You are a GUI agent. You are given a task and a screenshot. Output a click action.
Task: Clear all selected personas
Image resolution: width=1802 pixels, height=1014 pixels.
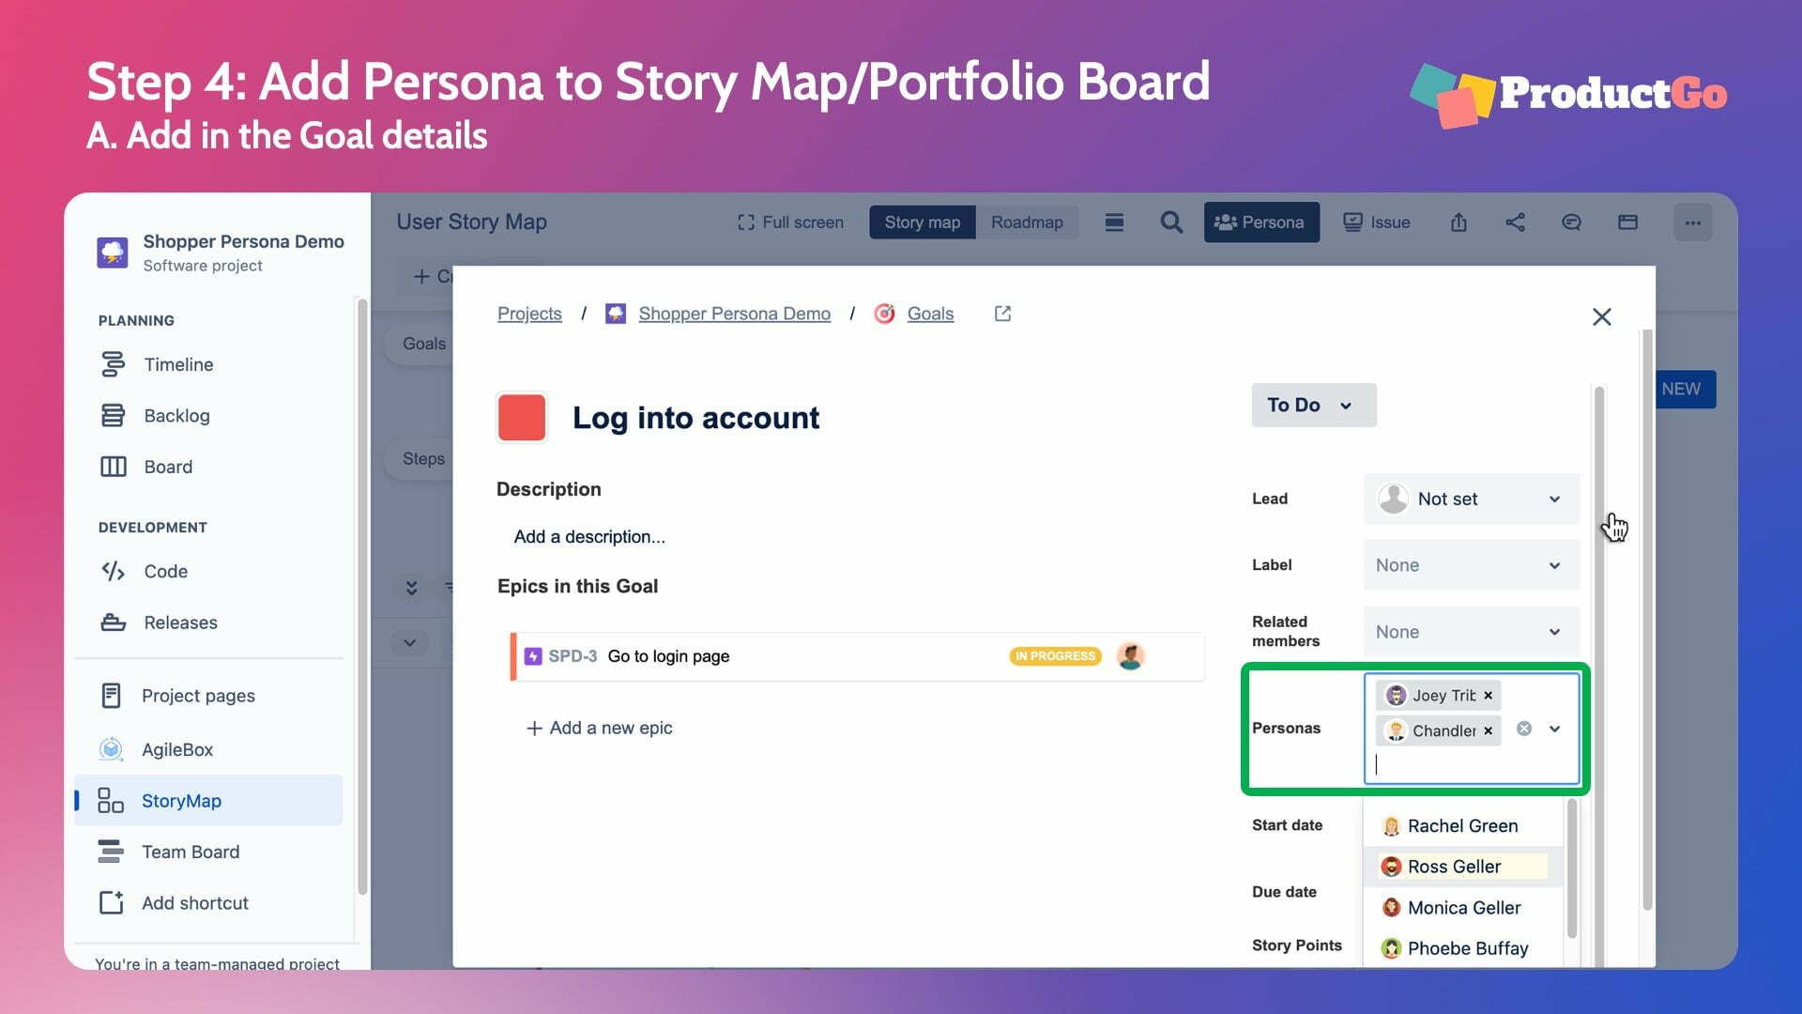[1524, 729]
